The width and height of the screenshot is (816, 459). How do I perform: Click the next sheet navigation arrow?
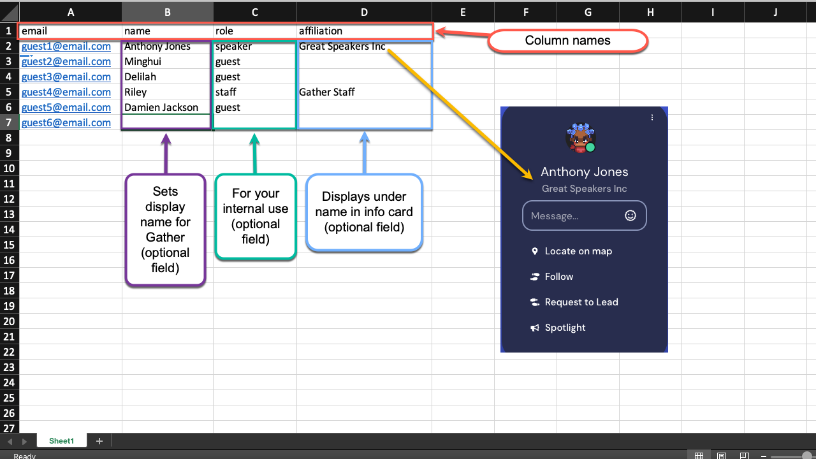coord(24,441)
